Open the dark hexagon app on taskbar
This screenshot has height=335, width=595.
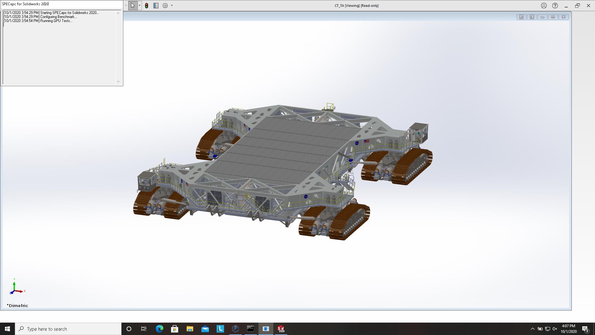click(x=235, y=329)
